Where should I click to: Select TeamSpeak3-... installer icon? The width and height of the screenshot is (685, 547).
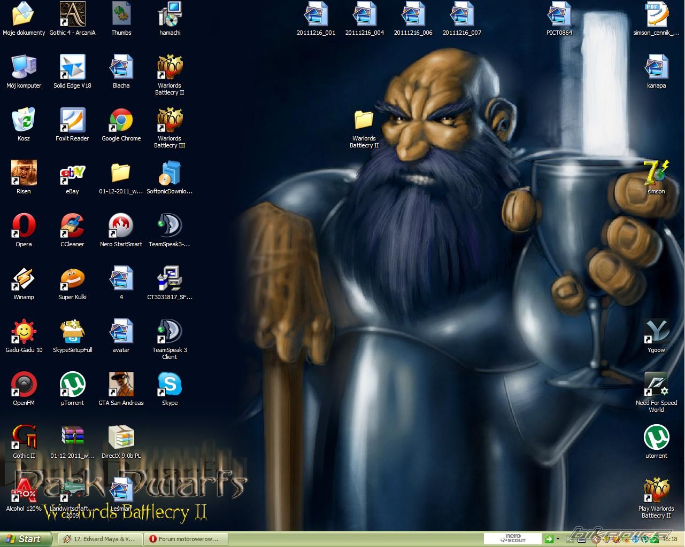pyautogui.click(x=170, y=226)
